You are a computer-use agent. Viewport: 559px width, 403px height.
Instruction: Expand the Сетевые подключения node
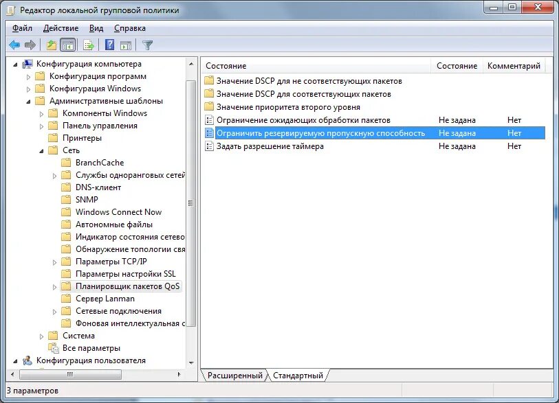54,312
